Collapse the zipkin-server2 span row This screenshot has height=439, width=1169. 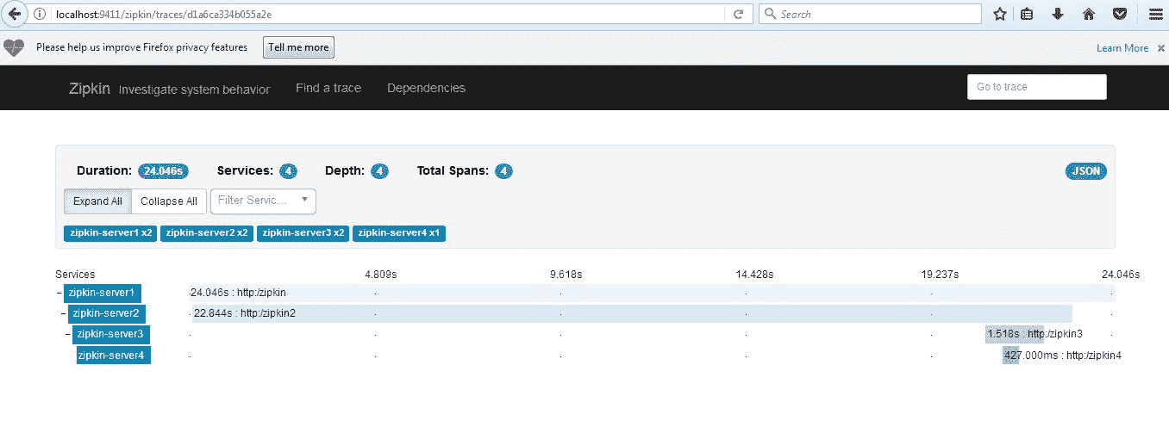63,313
